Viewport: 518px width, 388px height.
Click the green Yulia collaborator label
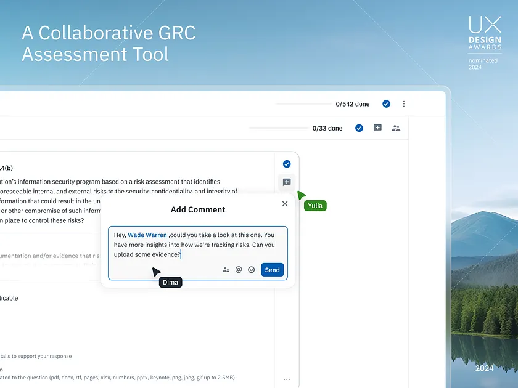click(315, 206)
